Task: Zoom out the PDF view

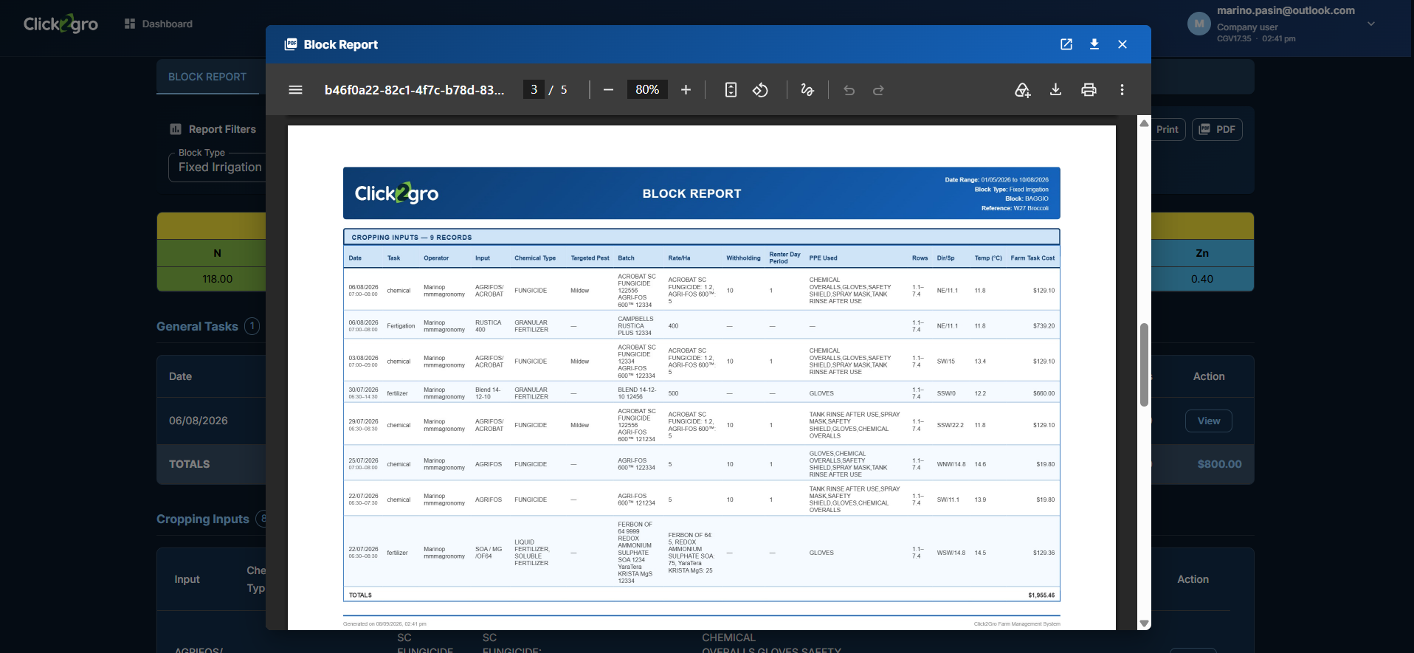Action: (608, 90)
